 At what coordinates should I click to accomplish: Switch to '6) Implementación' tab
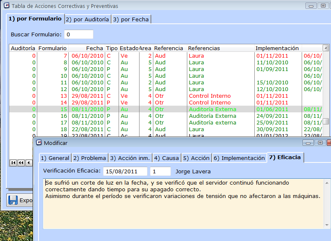click(239, 158)
